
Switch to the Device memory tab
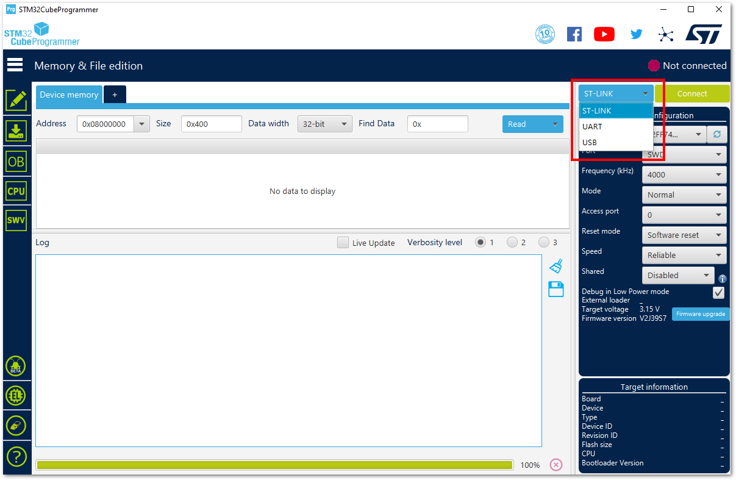pos(69,95)
